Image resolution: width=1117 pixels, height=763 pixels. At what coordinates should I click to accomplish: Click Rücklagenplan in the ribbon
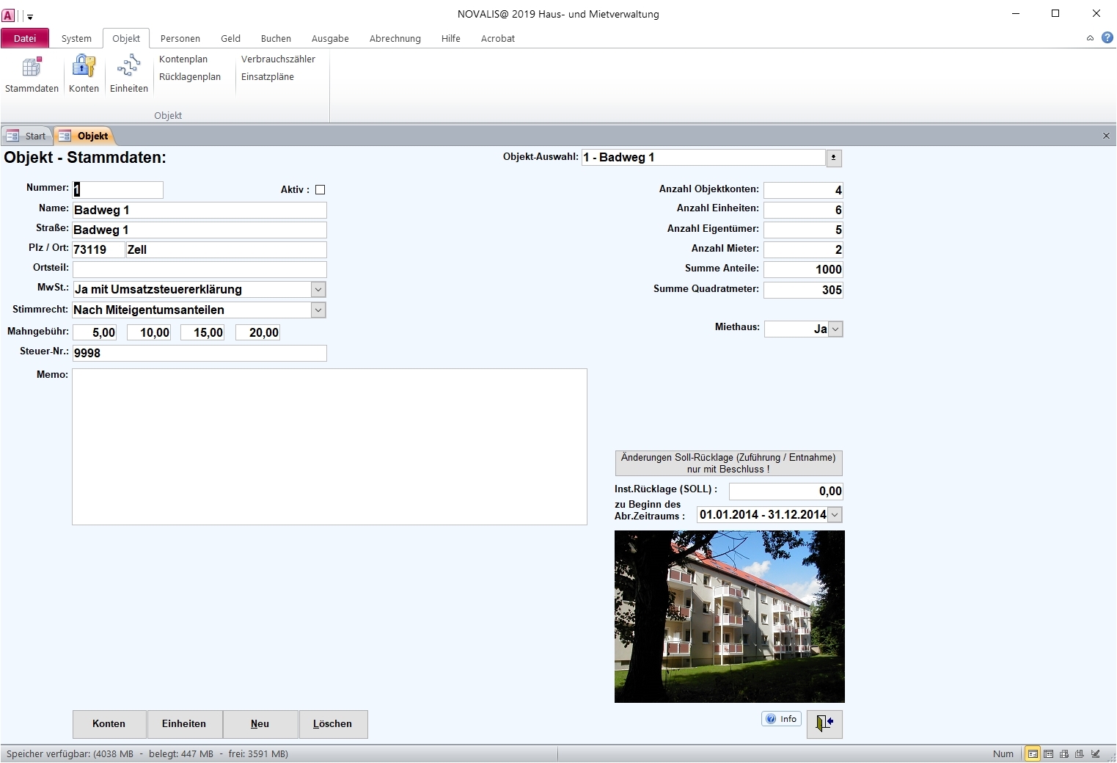pos(190,76)
